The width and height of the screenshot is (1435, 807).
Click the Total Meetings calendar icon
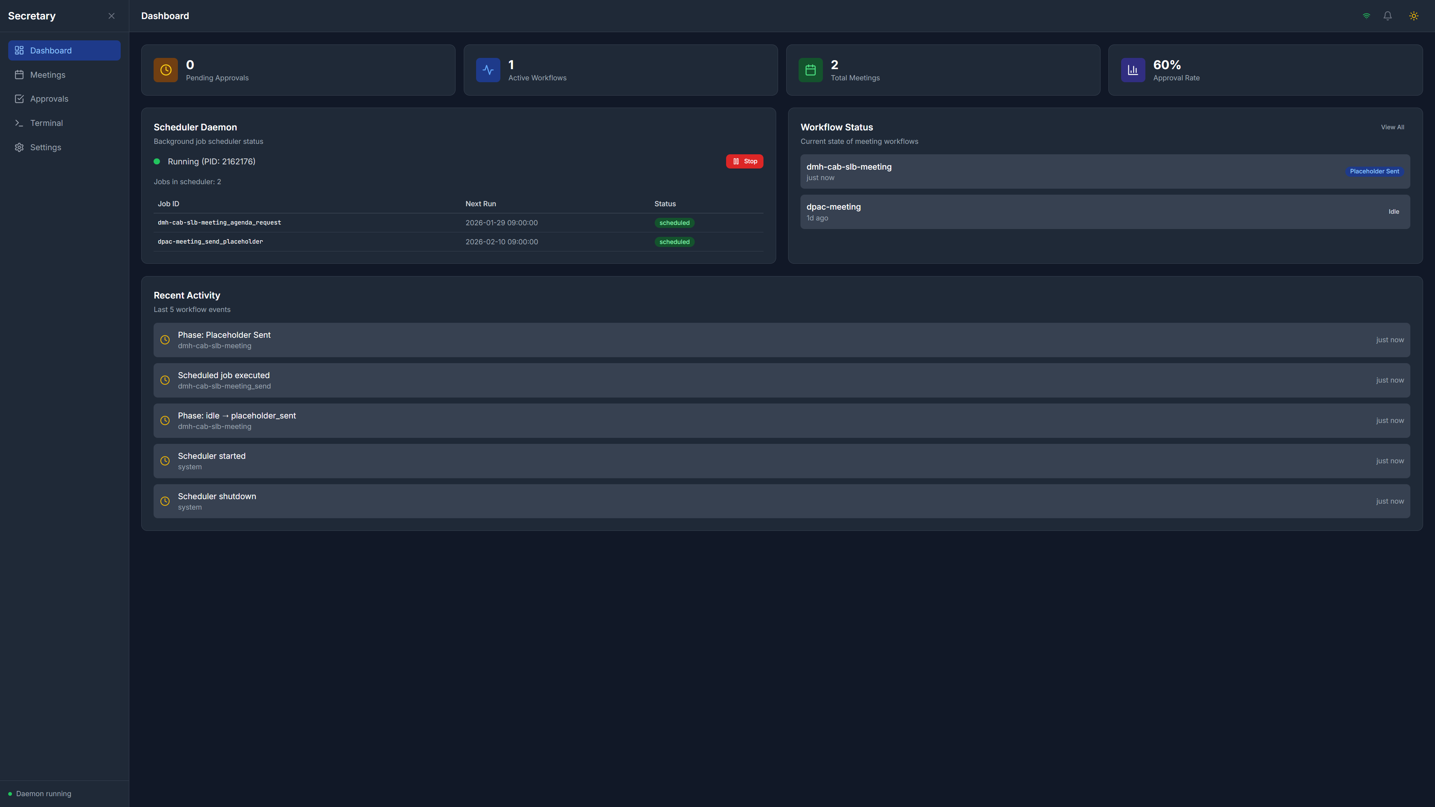coord(811,69)
